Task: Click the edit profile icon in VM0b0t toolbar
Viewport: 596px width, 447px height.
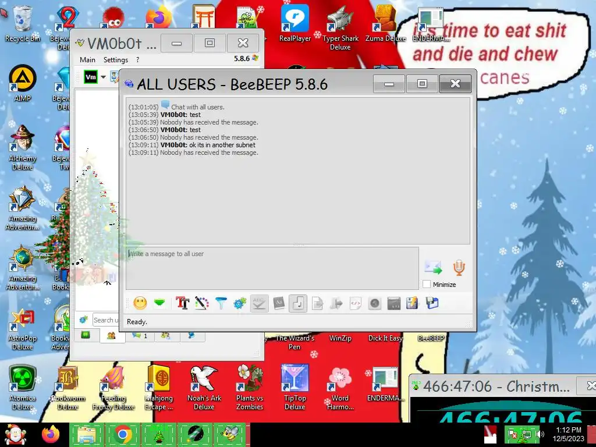Action: 115,77
